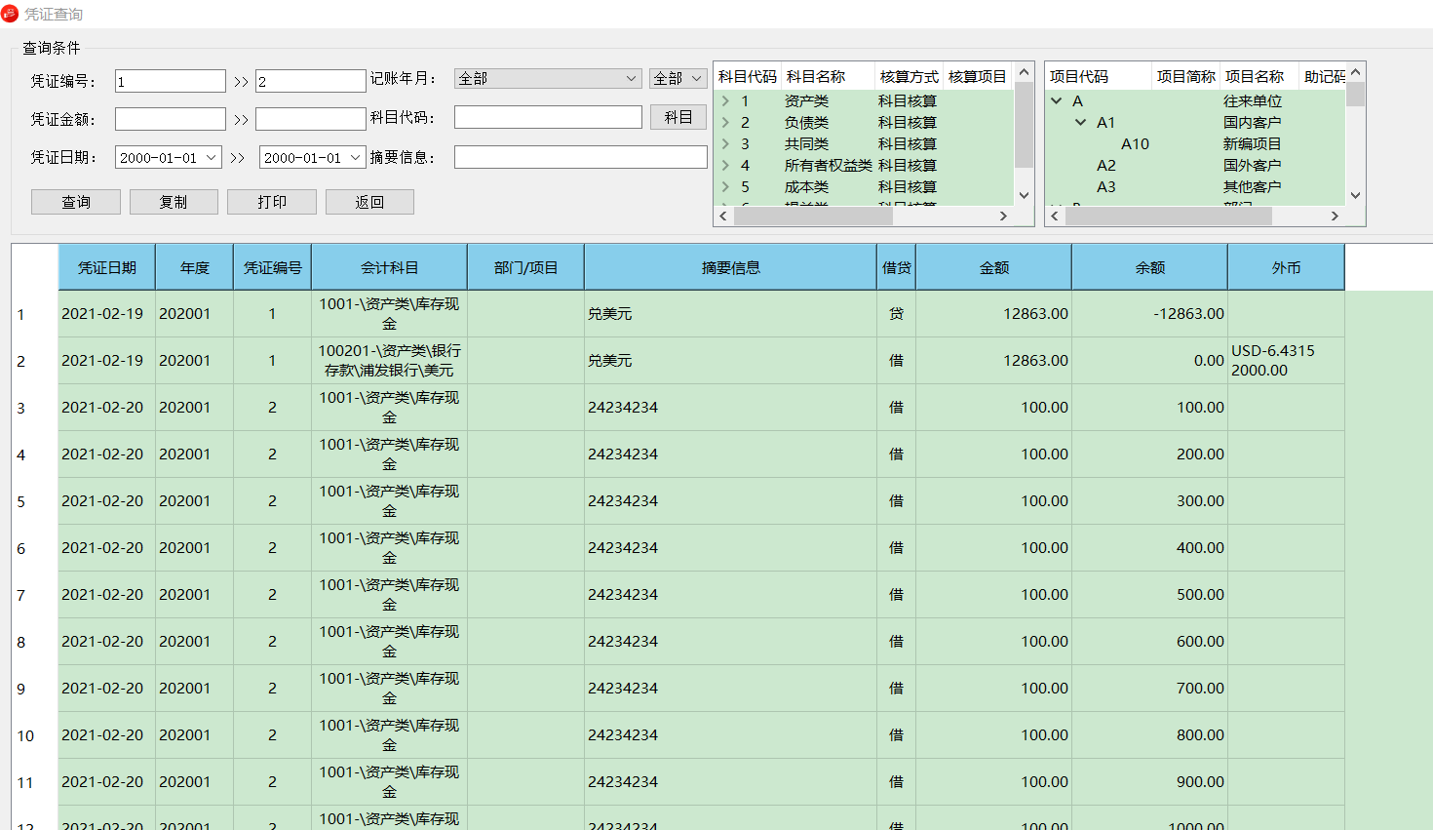This screenshot has height=830, width=1433.
Task: Click the 部门/项目 table column header
Action: click(526, 267)
